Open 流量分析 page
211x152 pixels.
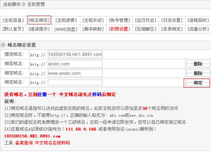pyautogui.click(x=198, y=29)
